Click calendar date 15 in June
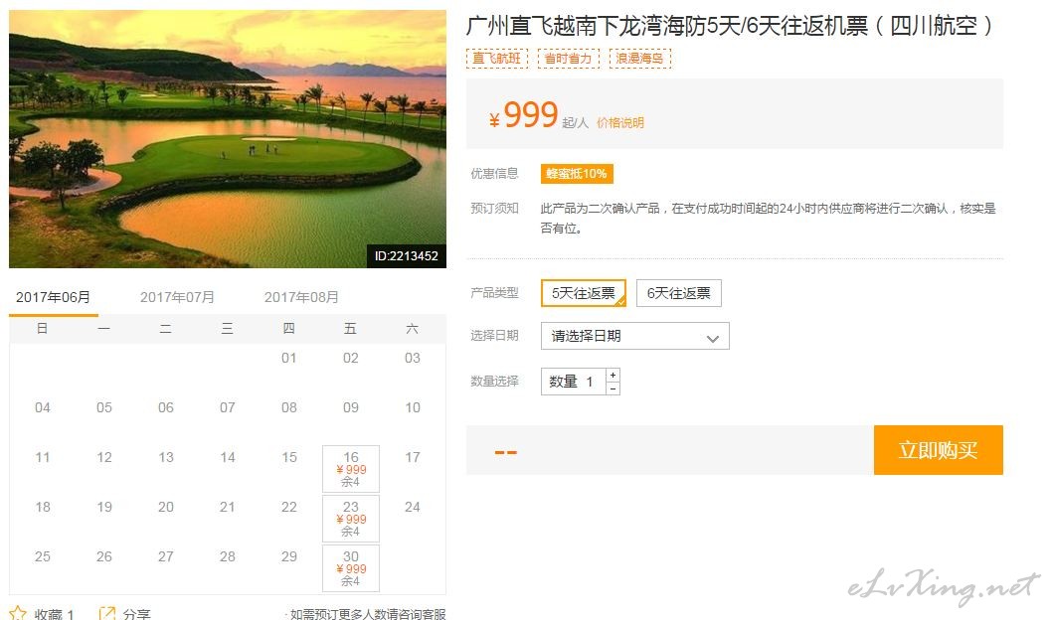This screenshot has height=620, width=1051. point(289,457)
